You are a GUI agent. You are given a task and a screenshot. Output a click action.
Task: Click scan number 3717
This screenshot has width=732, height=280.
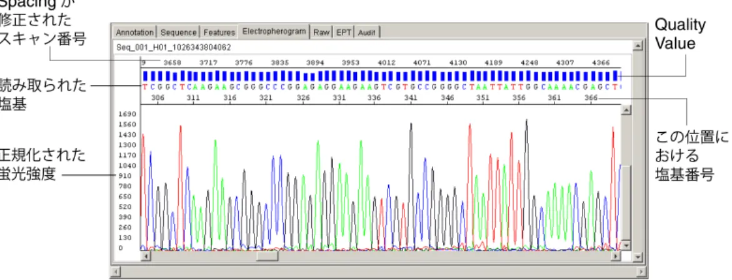[x=209, y=62]
